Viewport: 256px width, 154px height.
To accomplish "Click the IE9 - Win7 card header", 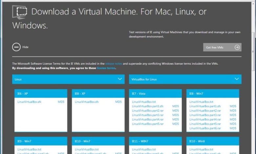I will pos(41,141).
